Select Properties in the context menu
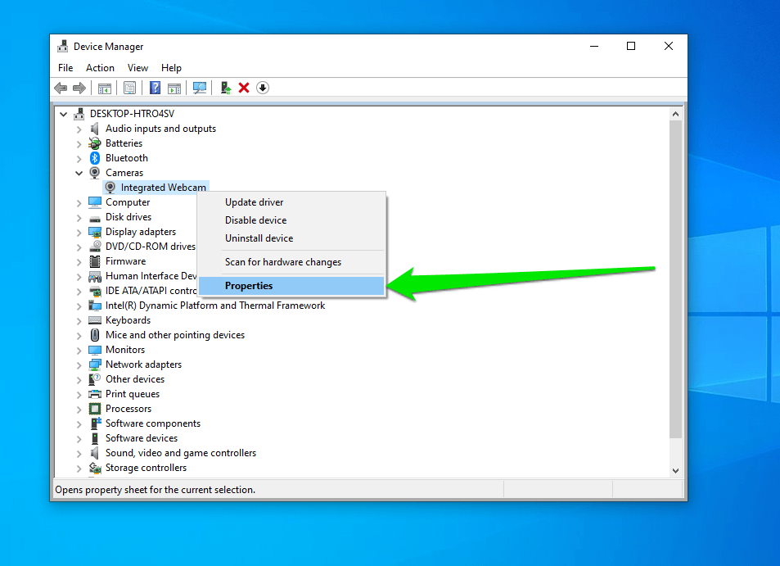This screenshot has height=566, width=780. tap(291, 286)
